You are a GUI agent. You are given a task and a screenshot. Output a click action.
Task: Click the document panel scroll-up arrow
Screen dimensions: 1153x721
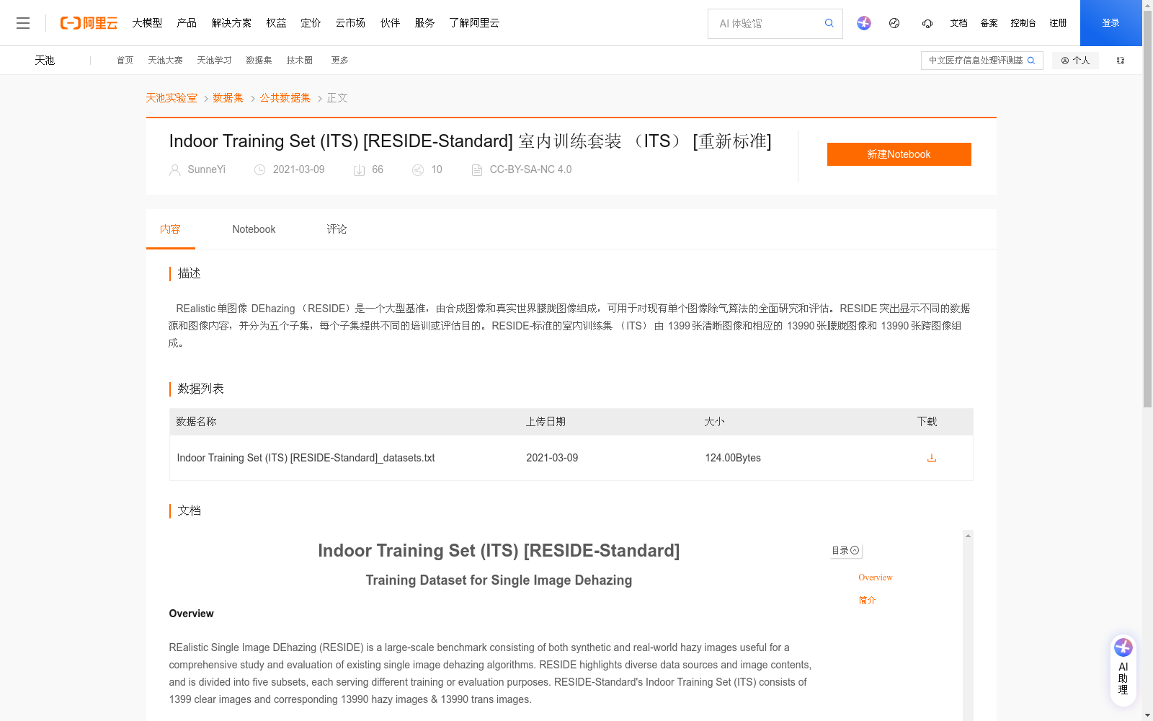pos(968,536)
